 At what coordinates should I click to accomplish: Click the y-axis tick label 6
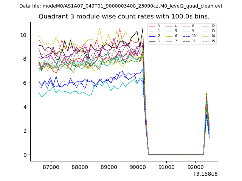point(25,83)
